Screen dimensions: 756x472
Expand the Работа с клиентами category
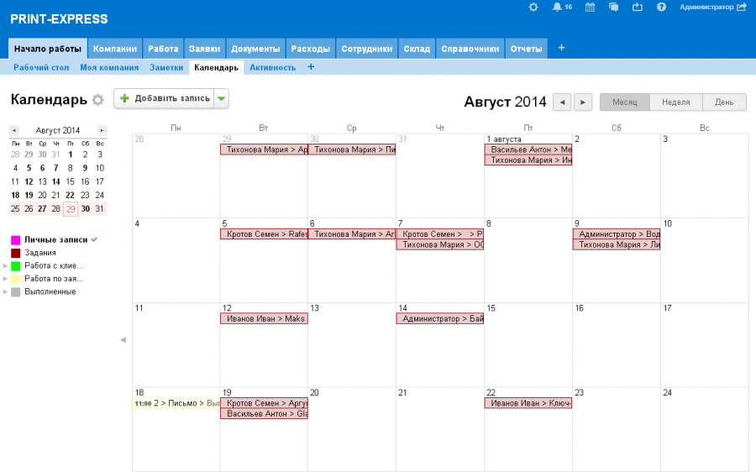coord(6,265)
